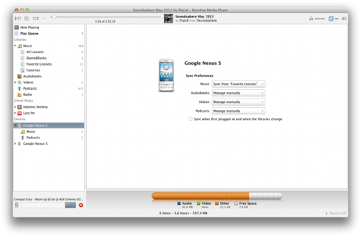
Task: Click the volume speaker icon
Action: coord(344,19)
